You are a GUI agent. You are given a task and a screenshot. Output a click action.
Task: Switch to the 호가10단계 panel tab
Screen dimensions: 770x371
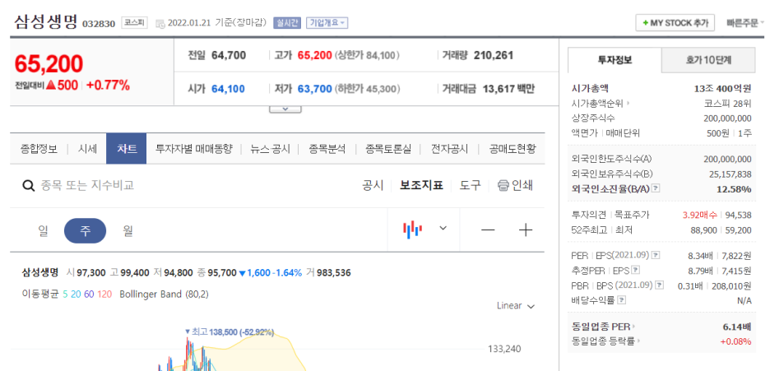pos(708,60)
